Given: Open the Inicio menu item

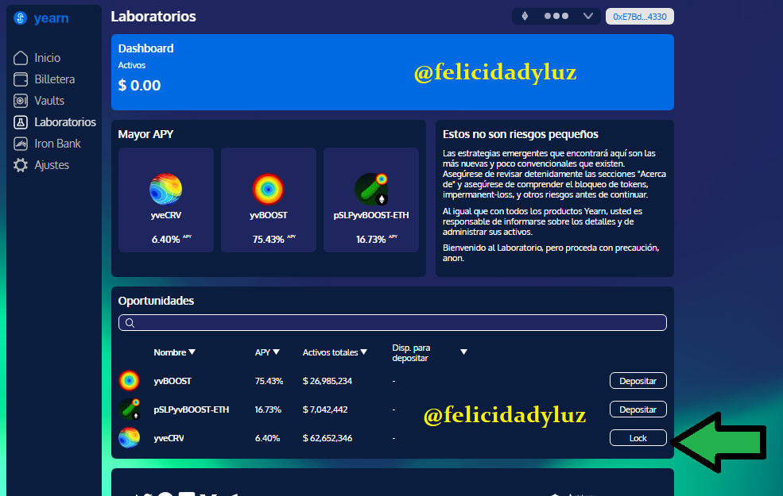Looking at the screenshot, I should point(48,58).
